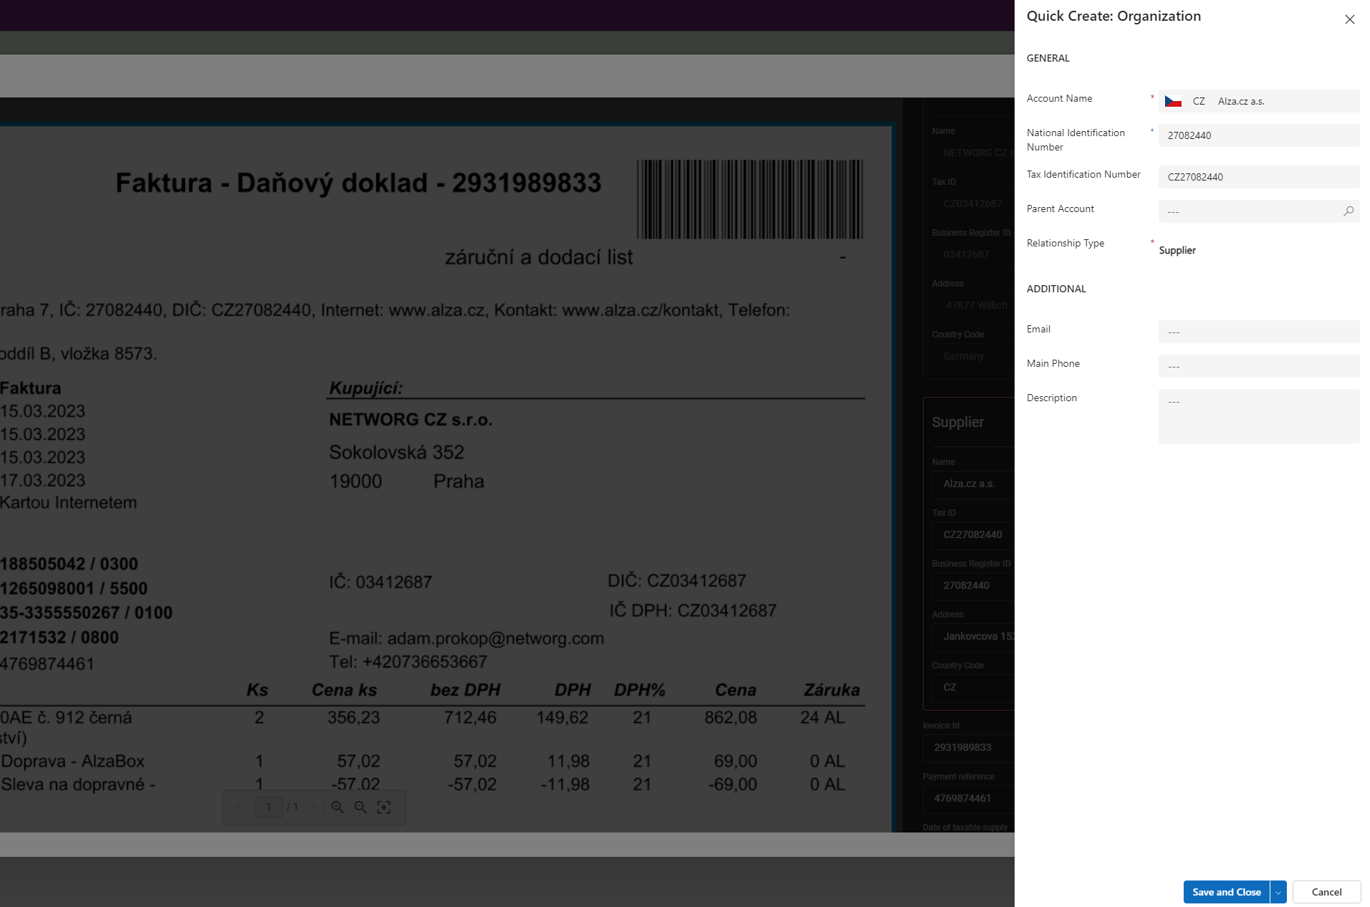
Task: Click customer Tax ID CZ03412687 field
Action: pyautogui.click(x=973, y=204)
